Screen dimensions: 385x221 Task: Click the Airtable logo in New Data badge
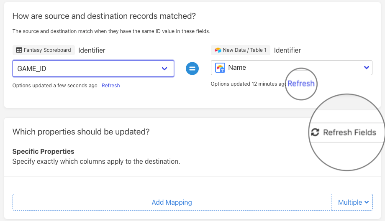[218, 50]
